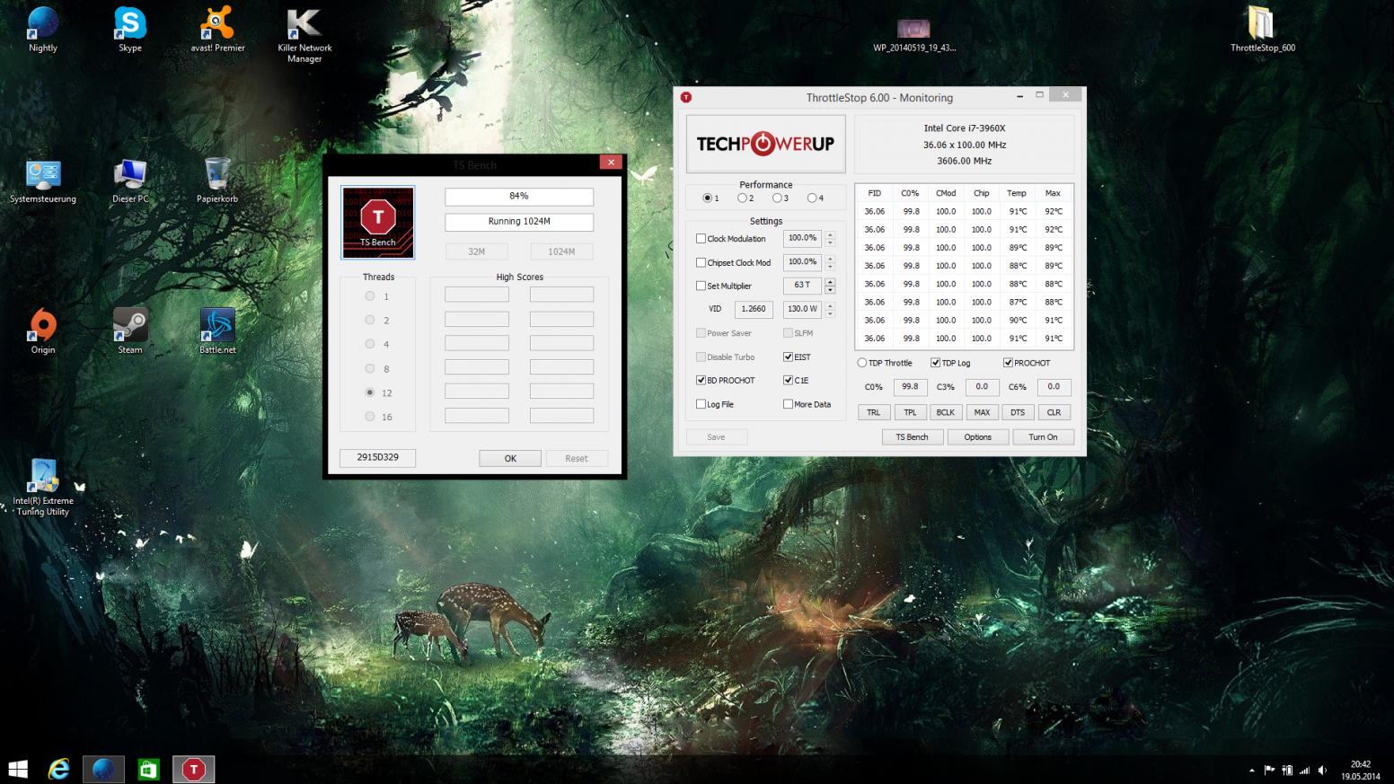This screenshot has height=784, width=1394.
Task: Click the 63 T multiplier field
Action: coord(802,286)
